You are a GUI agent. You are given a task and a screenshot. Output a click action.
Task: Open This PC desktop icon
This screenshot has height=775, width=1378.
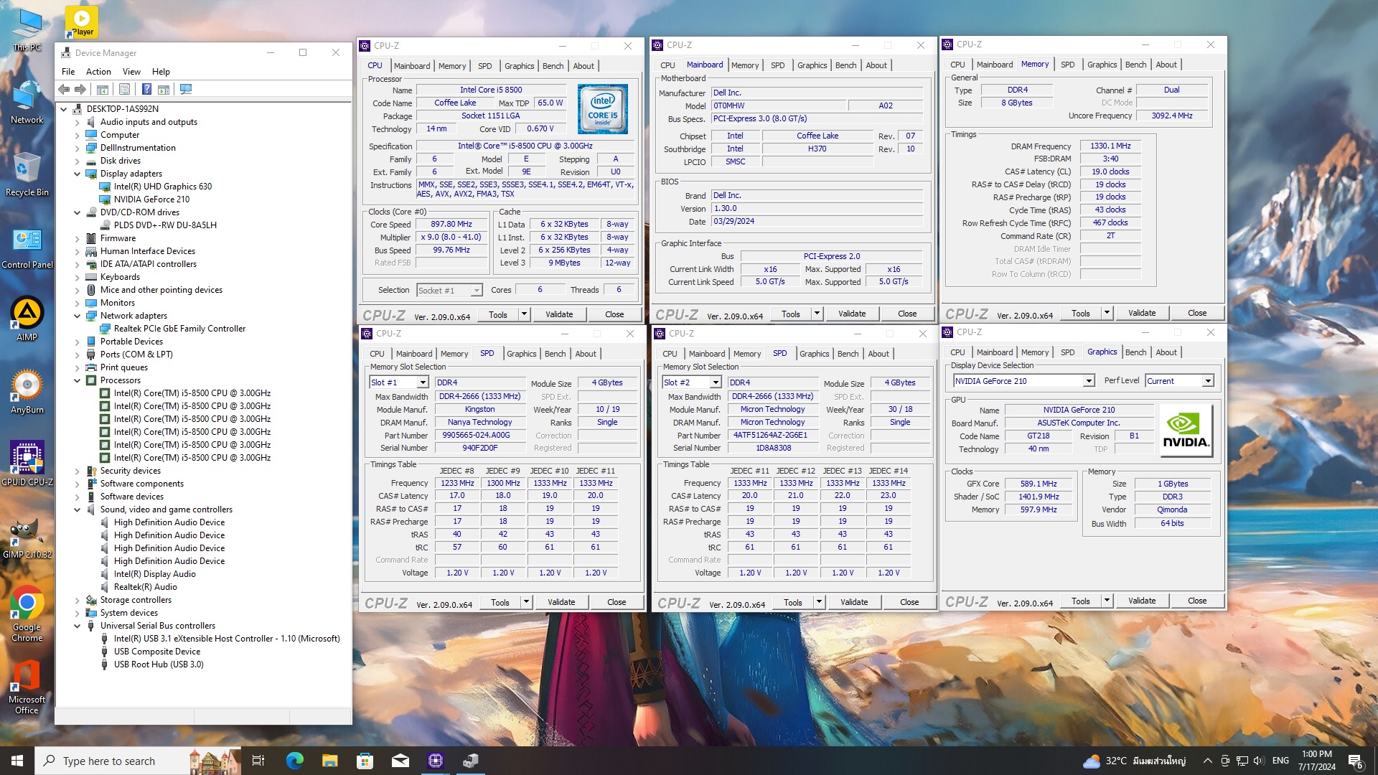(x=27, y=30)
